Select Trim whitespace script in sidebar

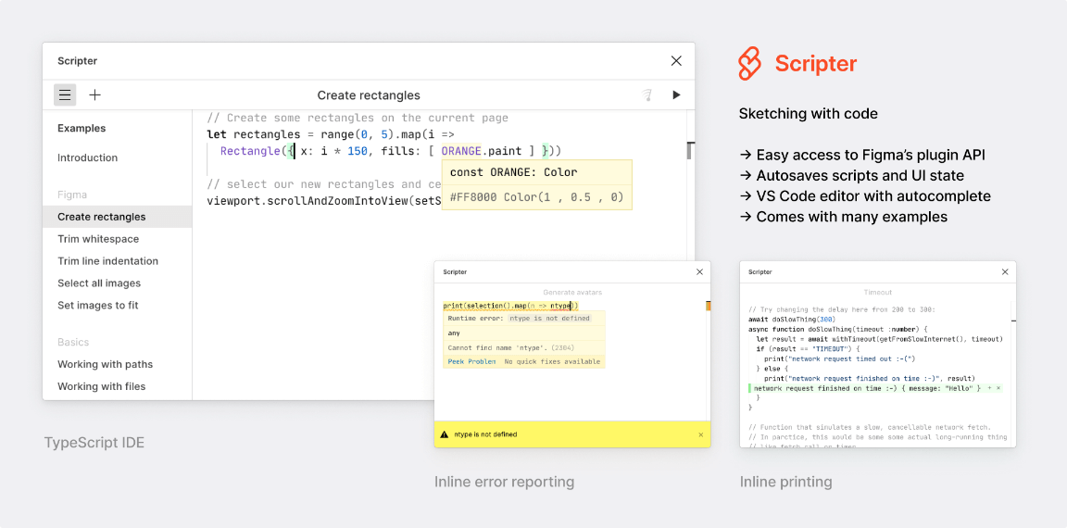tap(98, 239)
